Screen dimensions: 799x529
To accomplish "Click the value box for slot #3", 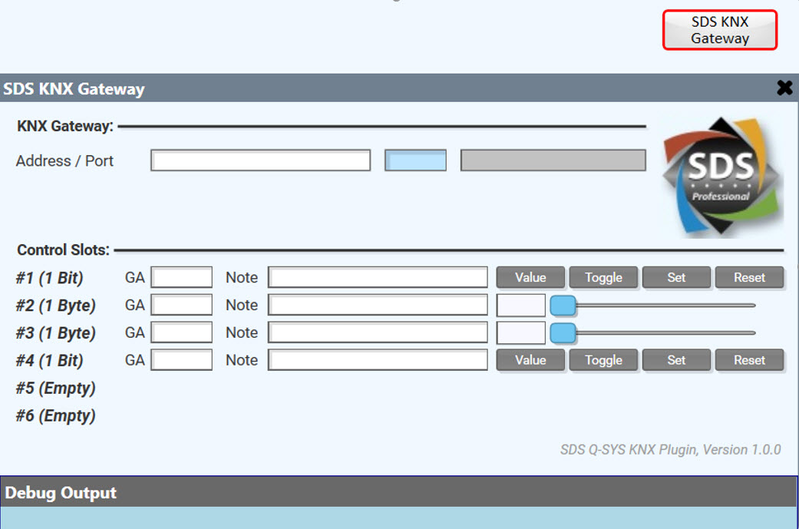I will pos(521,332).
